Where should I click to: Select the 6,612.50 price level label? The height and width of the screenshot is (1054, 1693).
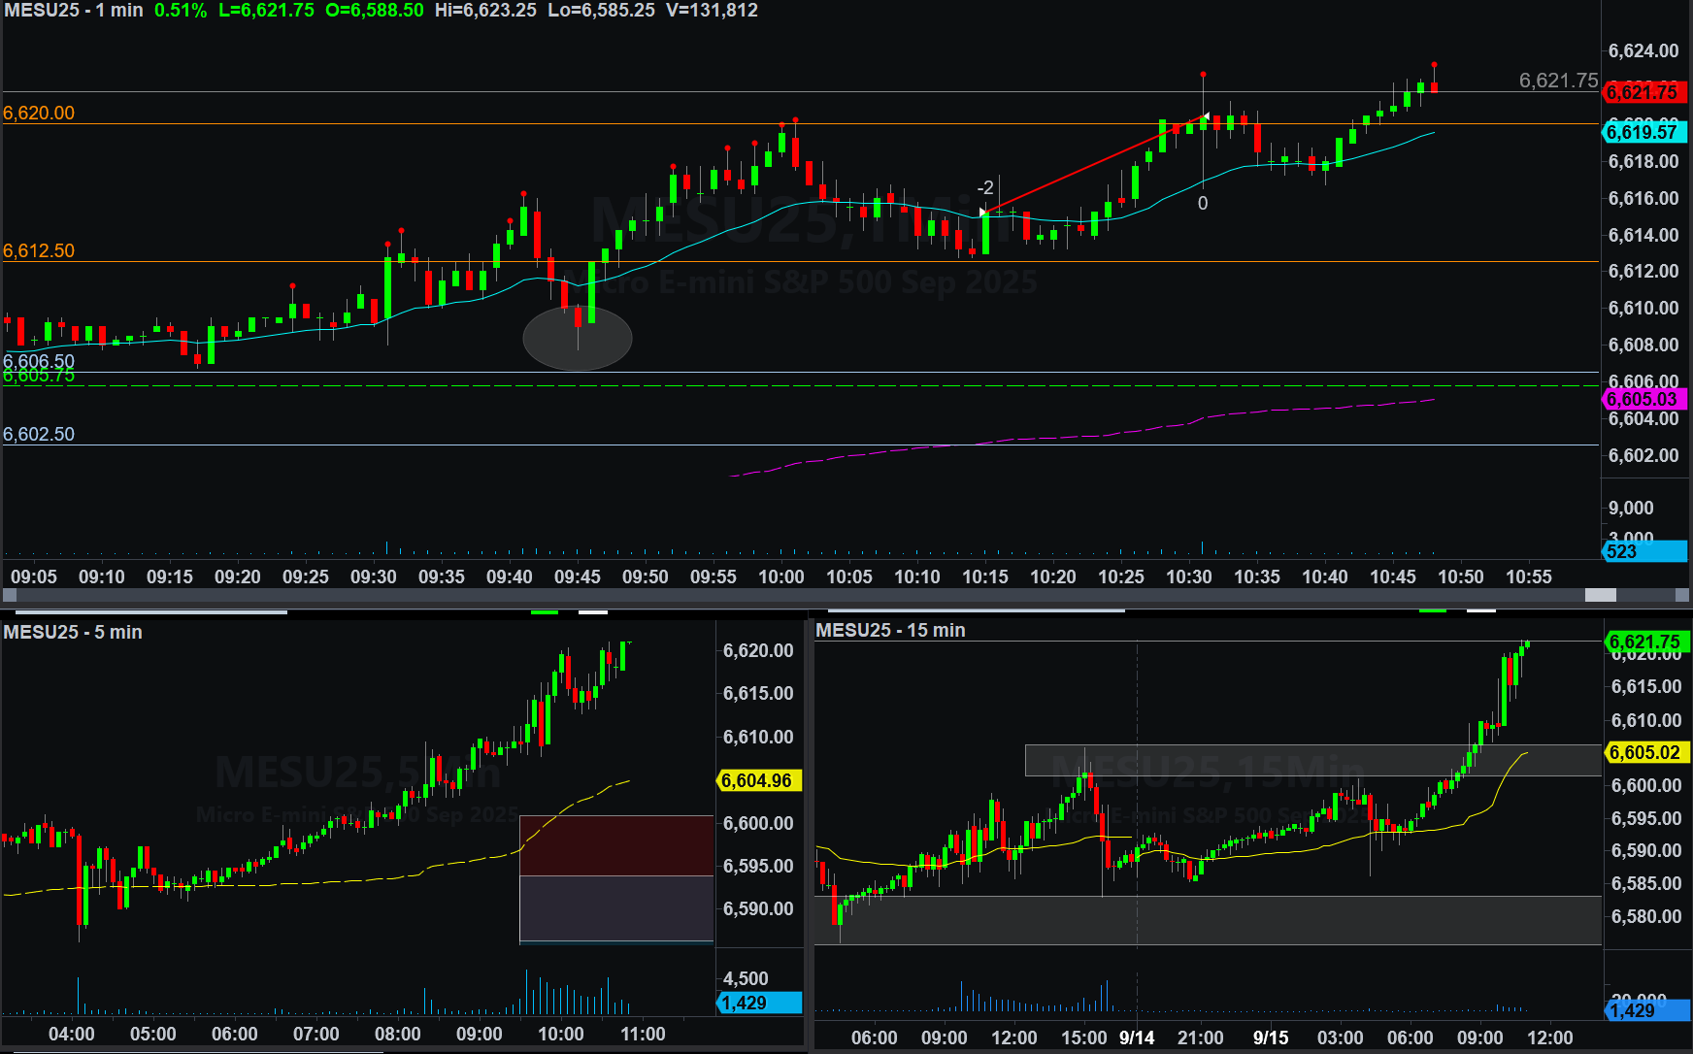(x=39, y=250)
